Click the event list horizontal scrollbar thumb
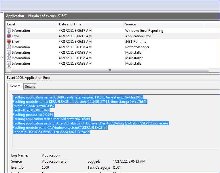220x173 pixels. 110,70
